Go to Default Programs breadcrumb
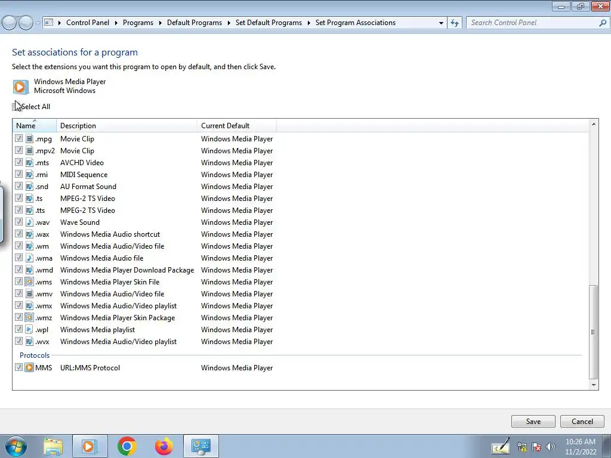Screen dimensions: 611x458 195,23
